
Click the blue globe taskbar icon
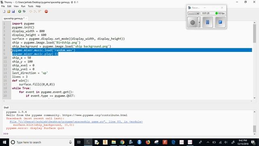pos(139,142)
